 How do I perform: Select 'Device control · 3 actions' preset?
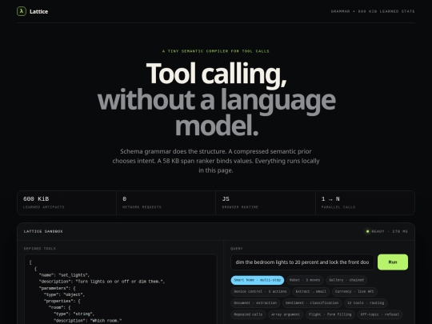click(x=260, y=291)
